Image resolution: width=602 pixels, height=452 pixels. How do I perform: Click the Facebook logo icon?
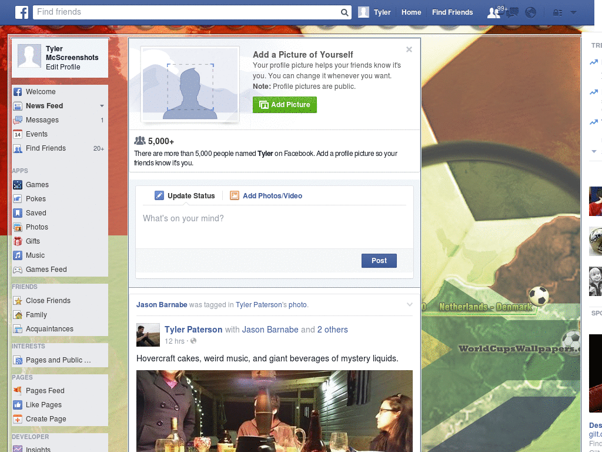pyautogui.click(x=22, y=12)
